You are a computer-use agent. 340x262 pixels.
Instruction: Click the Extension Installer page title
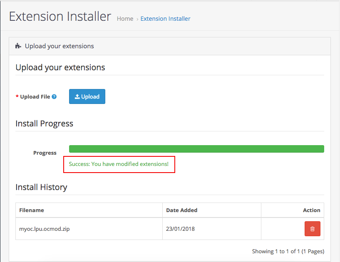pos(60,16)
